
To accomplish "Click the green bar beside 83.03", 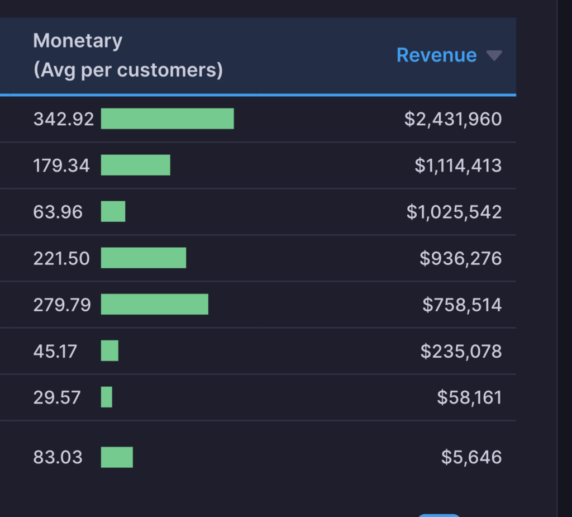I will pyautogui.click(x=117, y=457).
